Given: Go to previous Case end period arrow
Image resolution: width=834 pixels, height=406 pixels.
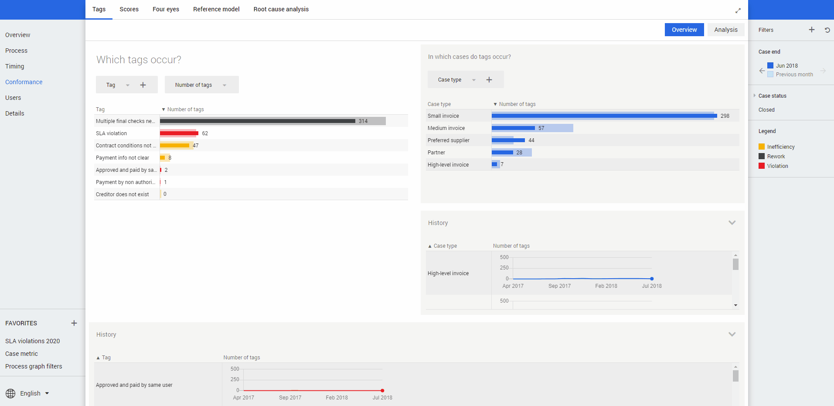Looking at the screenshot, I should tap(762, 71).
